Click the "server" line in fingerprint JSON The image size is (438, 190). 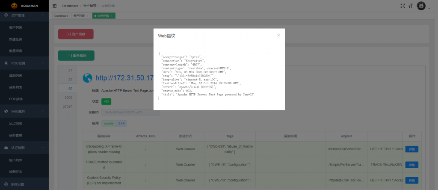click(189, 87)
